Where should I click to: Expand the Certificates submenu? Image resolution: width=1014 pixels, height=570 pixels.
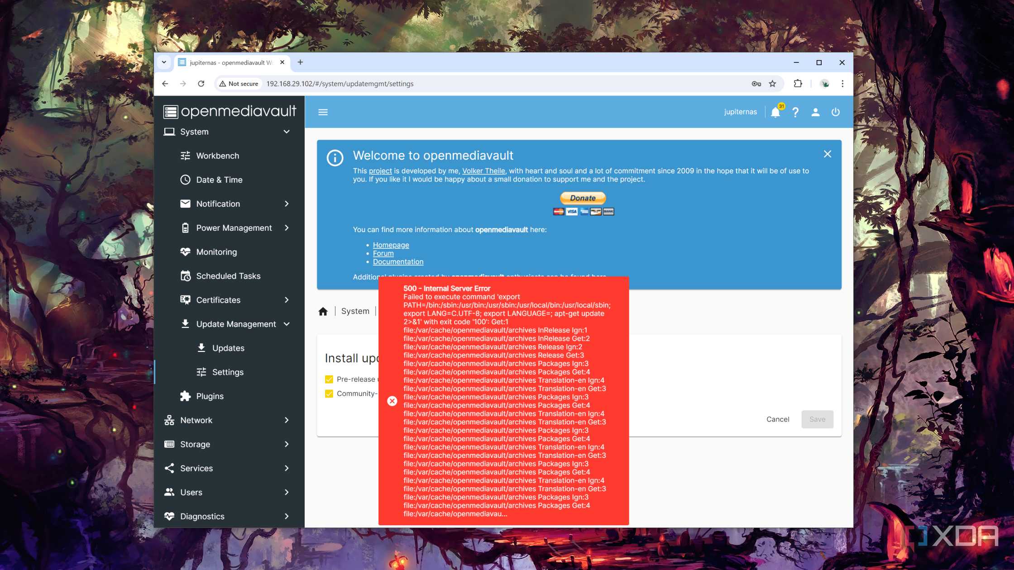click(x=286, y=300)
